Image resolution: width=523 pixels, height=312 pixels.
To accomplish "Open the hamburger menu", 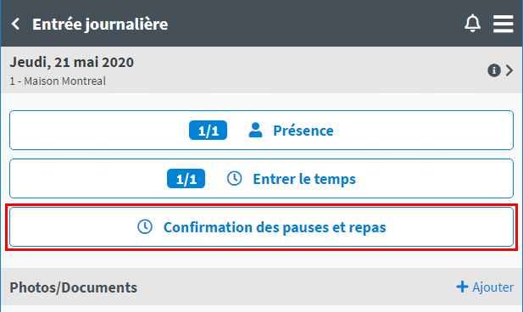I will (504, 24).
